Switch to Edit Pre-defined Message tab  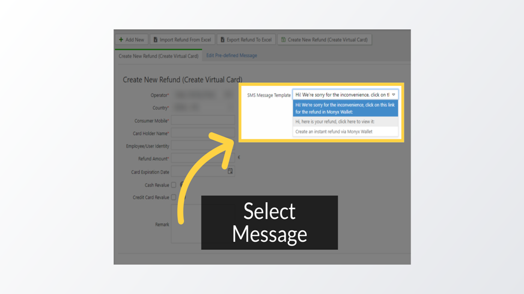(x=231, y=56)
